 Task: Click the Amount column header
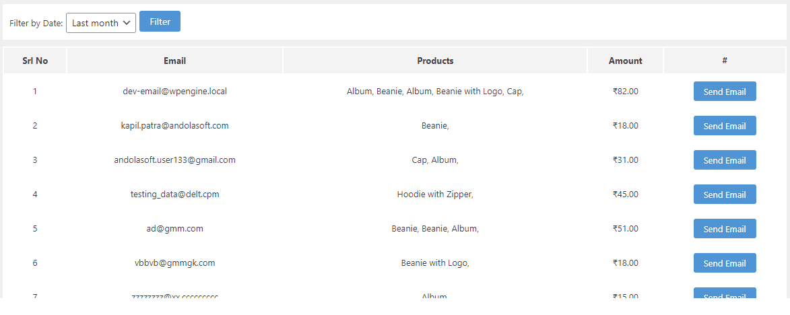625,61
